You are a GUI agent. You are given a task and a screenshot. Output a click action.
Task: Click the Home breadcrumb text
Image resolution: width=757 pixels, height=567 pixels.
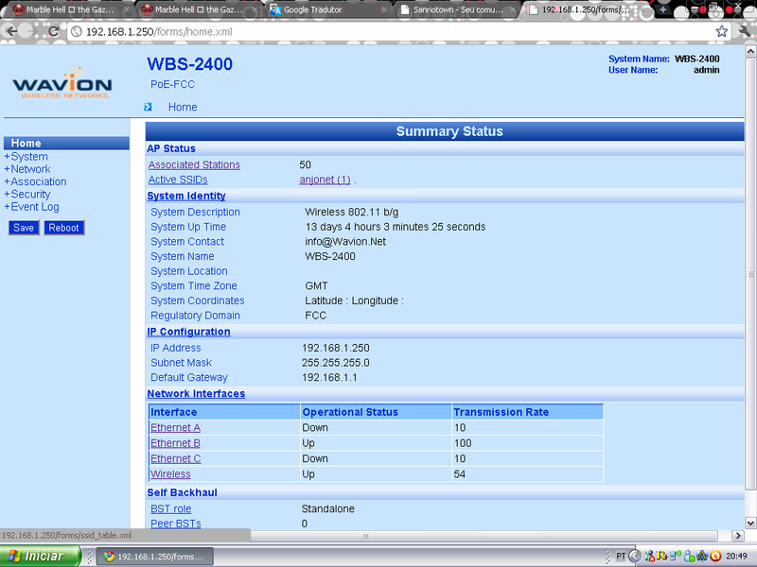[x=183, y=107]
